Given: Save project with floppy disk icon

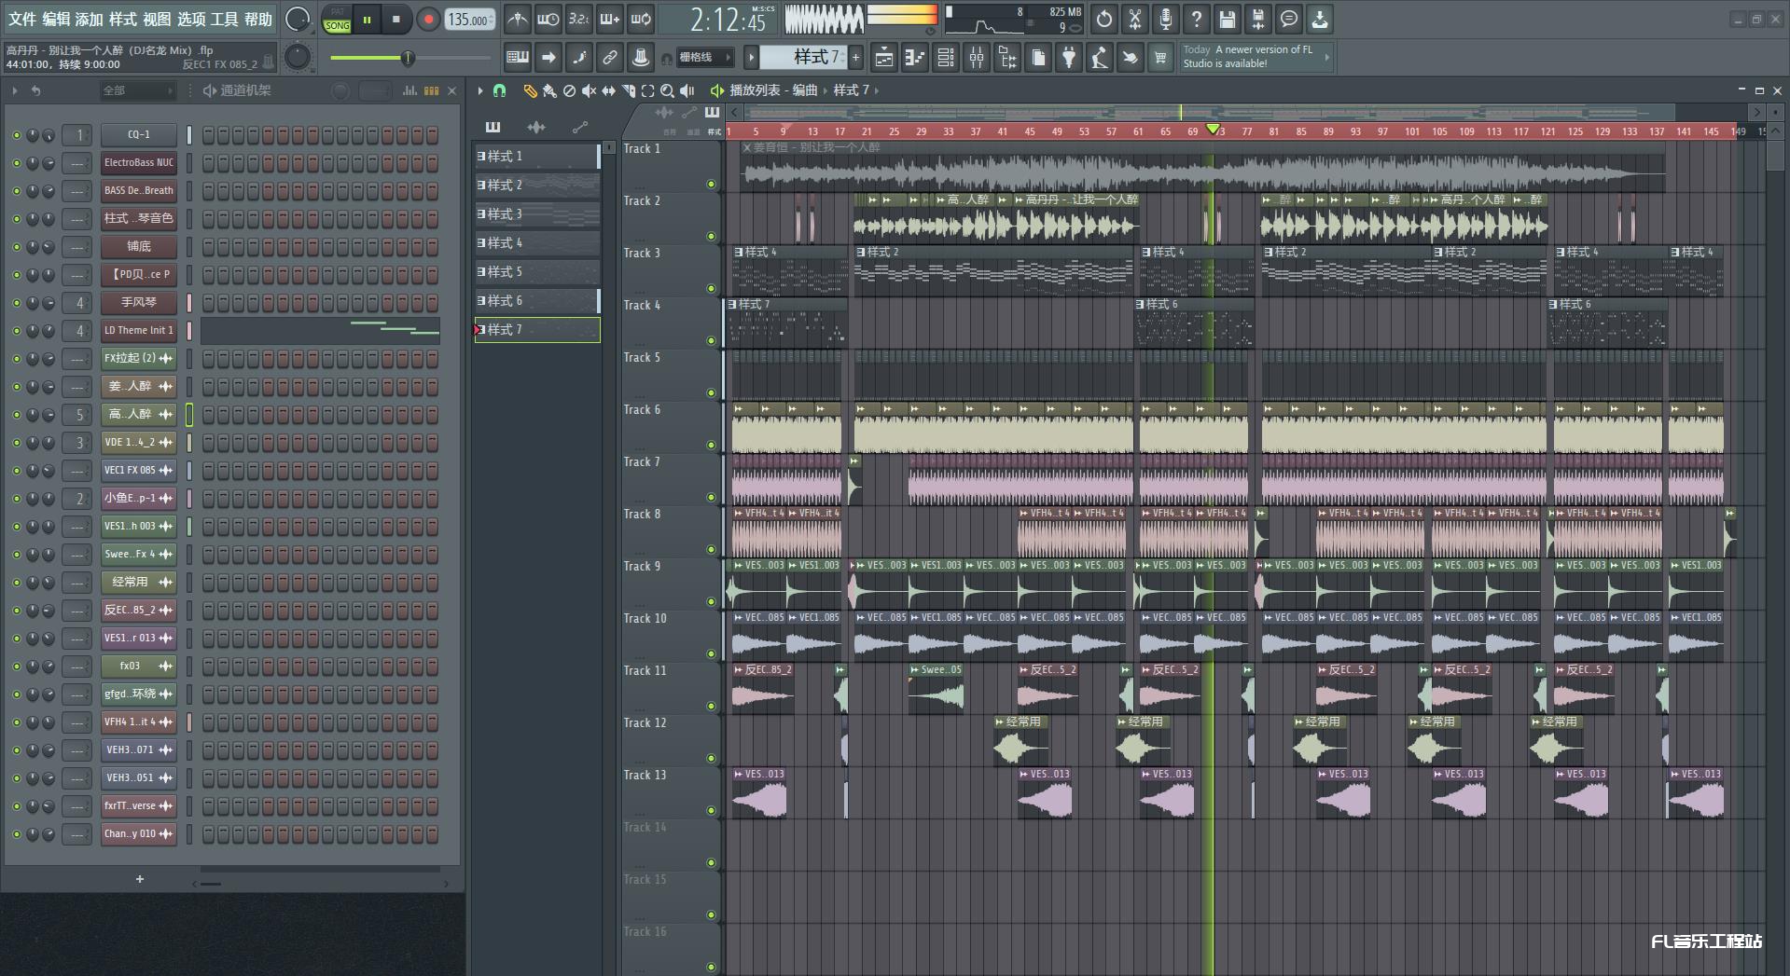Looking at the screenshot, I should 1228,19.
